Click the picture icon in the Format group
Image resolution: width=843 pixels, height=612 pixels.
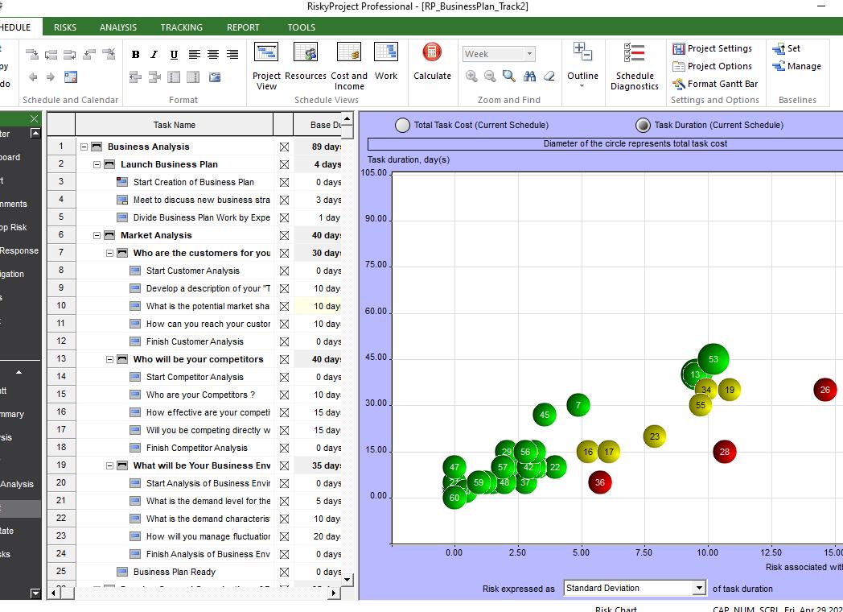[x=215, y=77]
